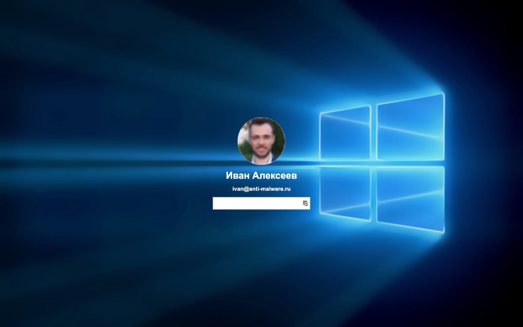Click the glowing cross center of Windows logo
The image size is (523, 327).
pyautogui.click(x=374, y=163)
